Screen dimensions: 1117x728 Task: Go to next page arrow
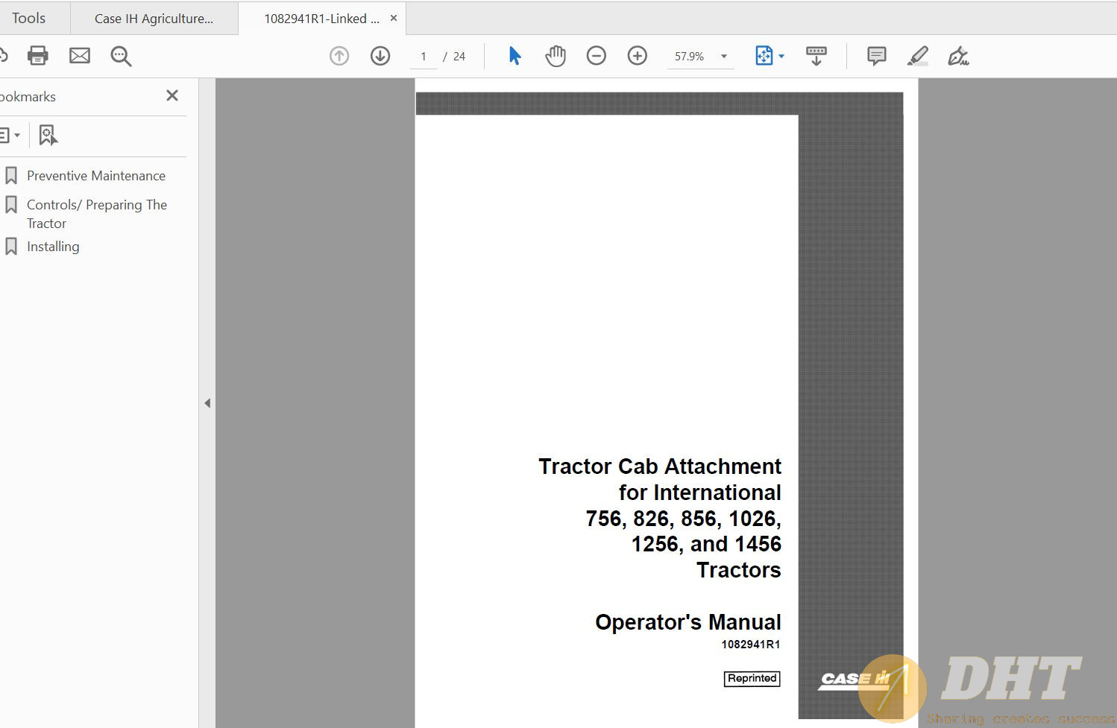pos(380,56)
